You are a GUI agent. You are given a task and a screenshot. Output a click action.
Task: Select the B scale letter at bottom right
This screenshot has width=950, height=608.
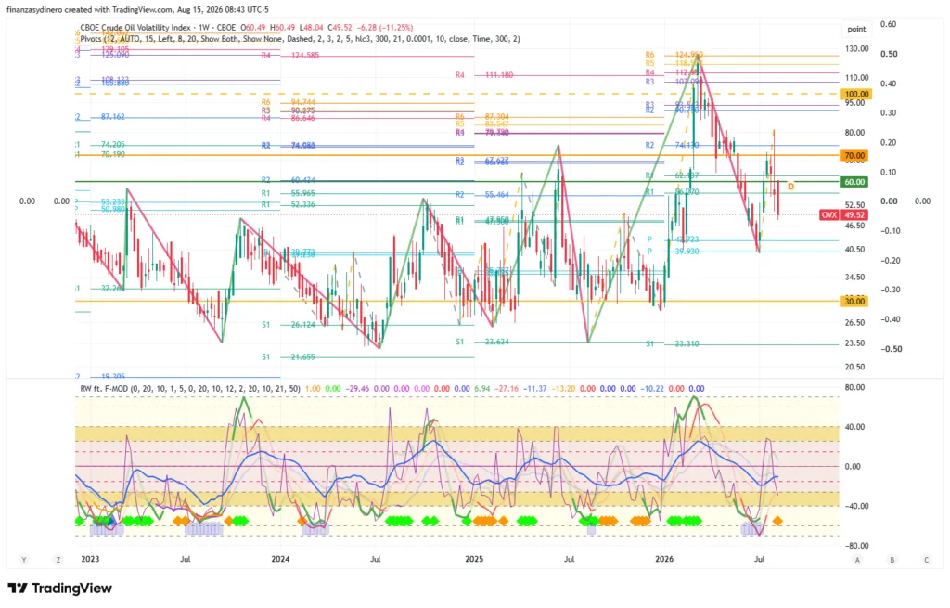pyautogui.click(x=892, y=560)
